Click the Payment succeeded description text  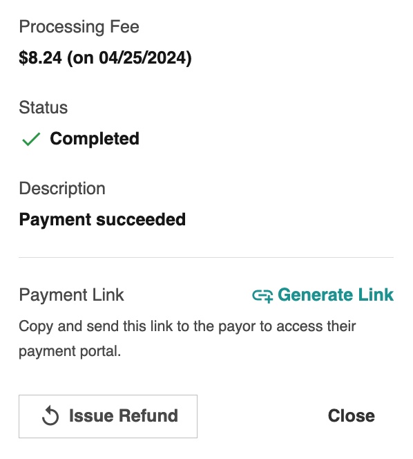tap(102, 219)
